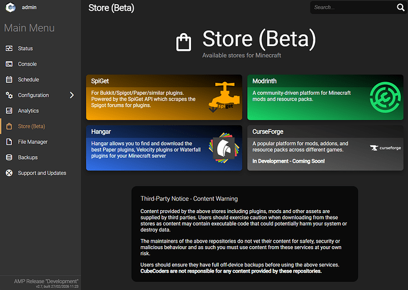408x290 pixels.
Task: Expand Configuration submenu with chevron arrow
Action: pyautogui.click(x=72, y=95)
